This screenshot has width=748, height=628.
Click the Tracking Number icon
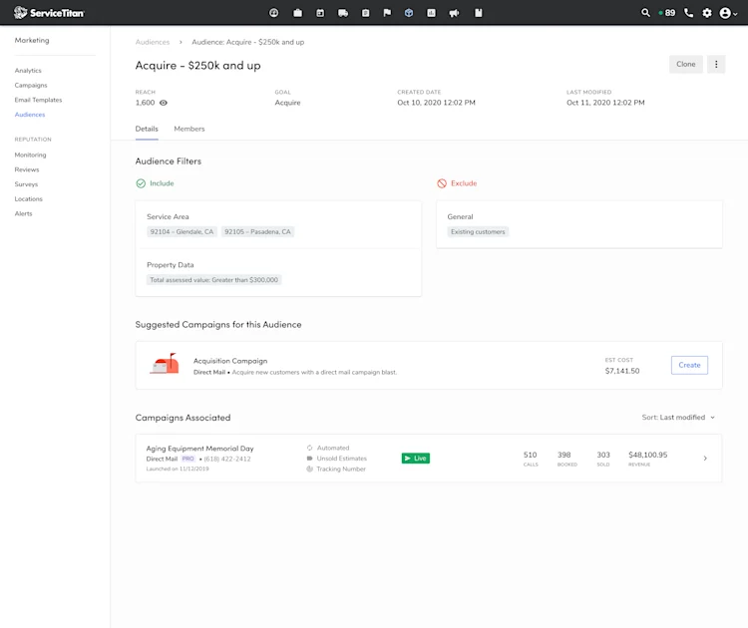(x=309, y=469)
